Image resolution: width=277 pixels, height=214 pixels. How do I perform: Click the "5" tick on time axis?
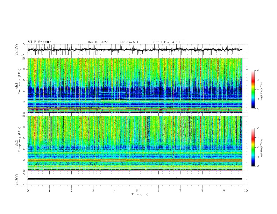pos(137,191)
